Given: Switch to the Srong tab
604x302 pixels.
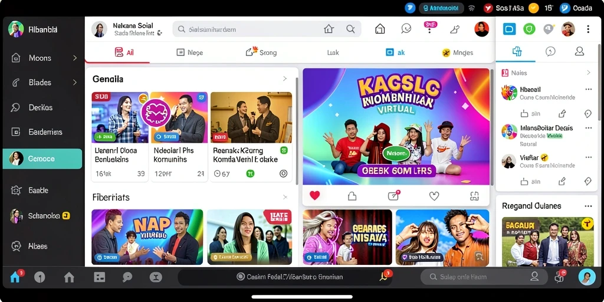Looking at the screenshot, I should [x=261, y=52].
